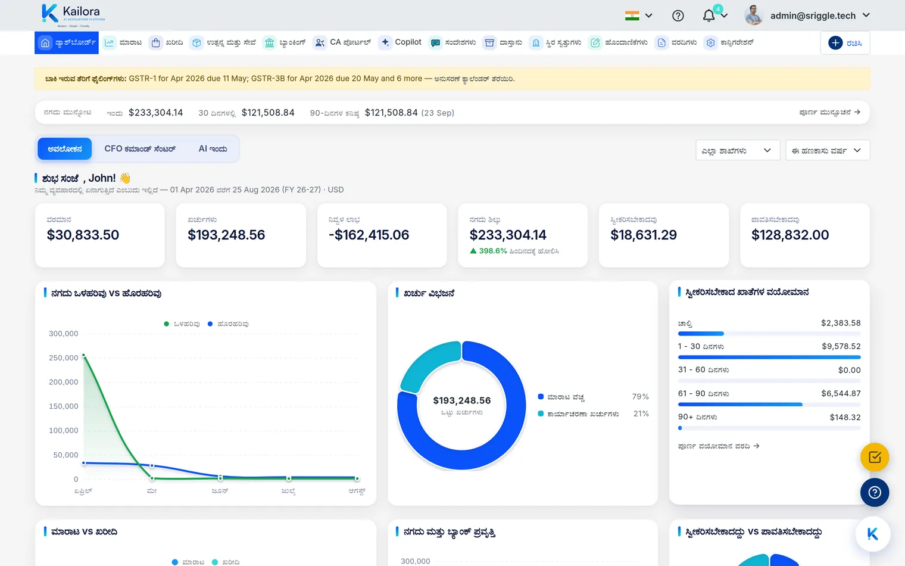Toggle the green inflow series in legend
The height and width of the screenshot is (566, 905).
(182, 324)
